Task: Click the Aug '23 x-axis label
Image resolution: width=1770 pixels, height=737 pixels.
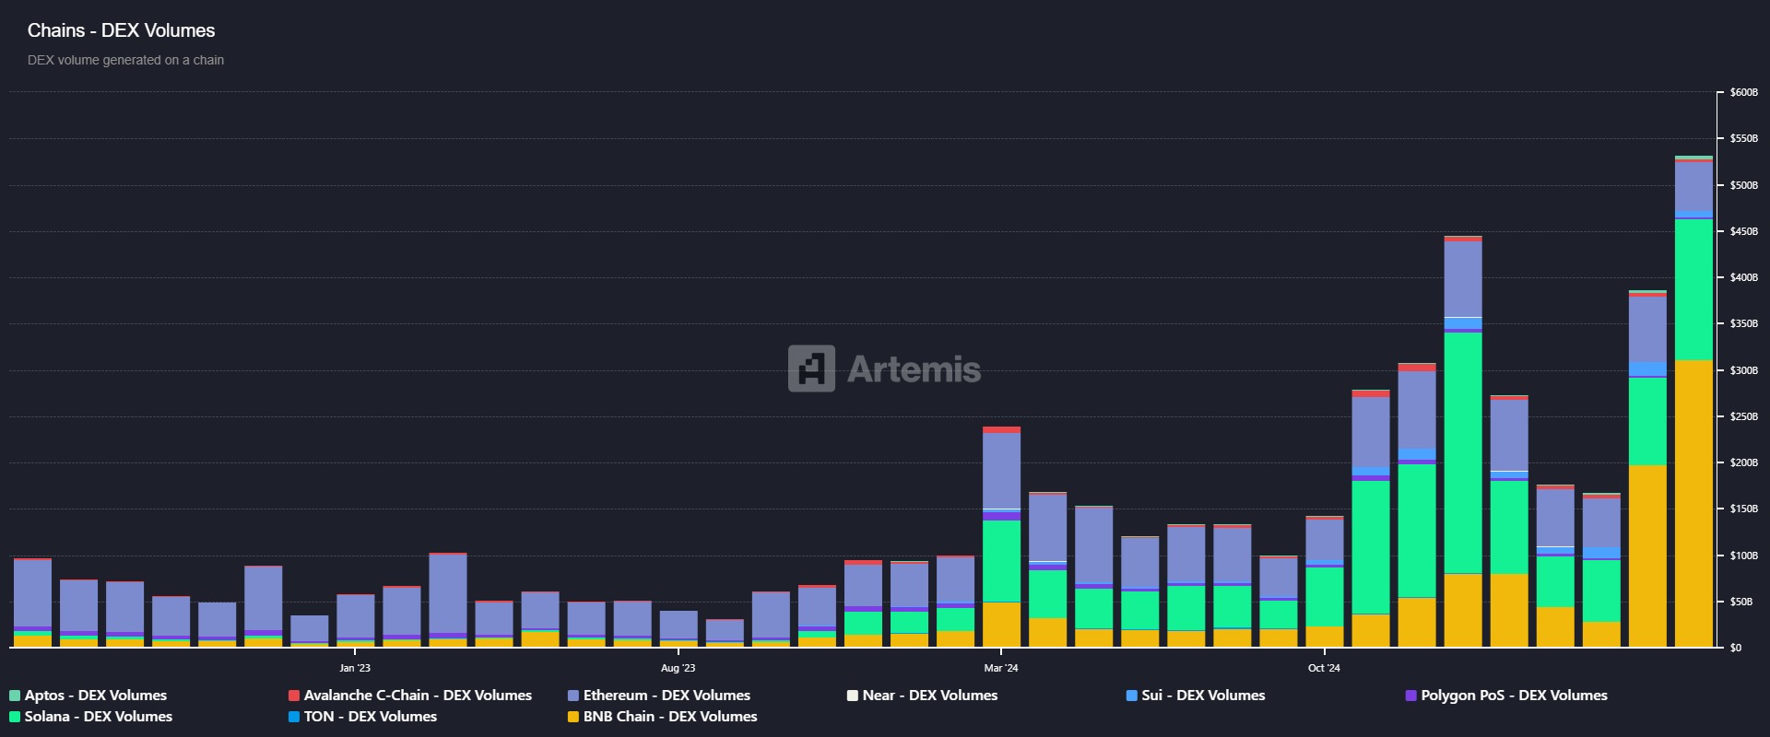Action: [x=678, y=668]
